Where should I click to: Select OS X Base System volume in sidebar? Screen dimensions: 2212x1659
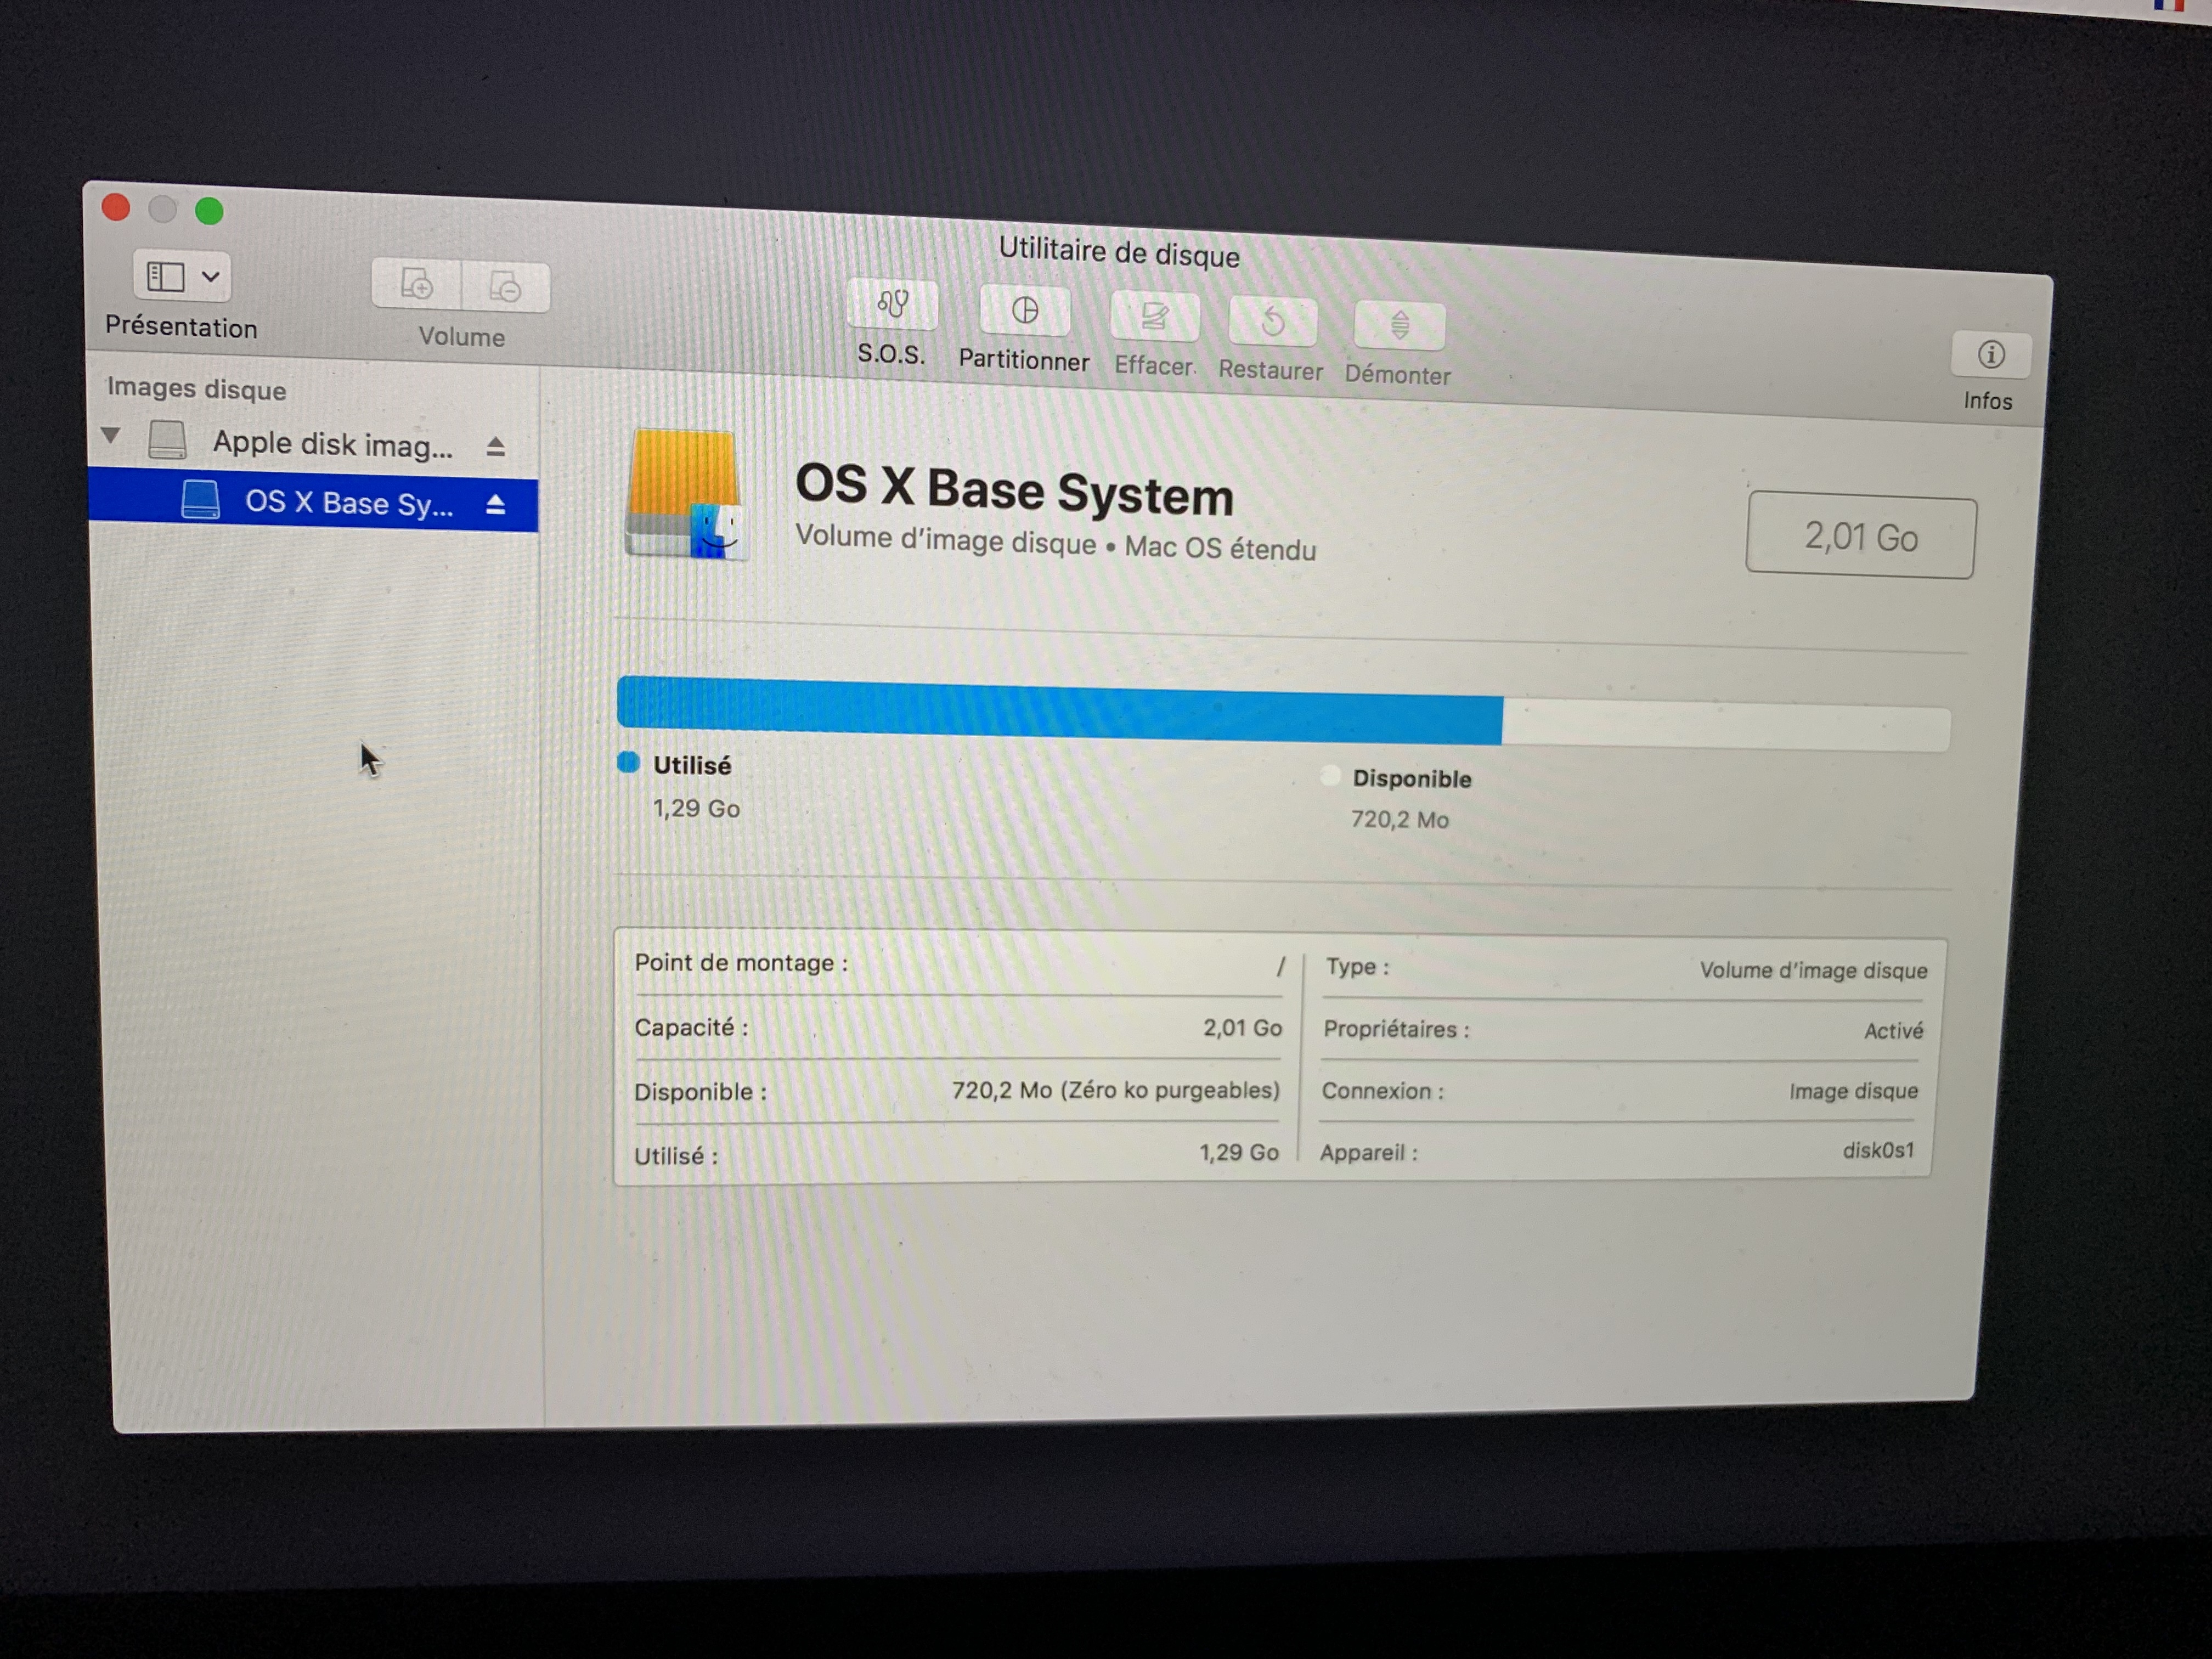[x=313, y=501]
